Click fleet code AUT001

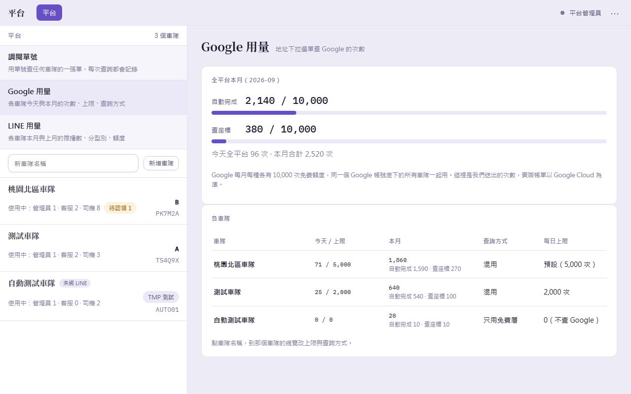(x=167, y=310)
